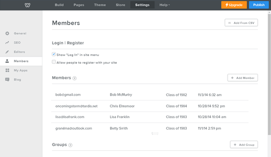Uncheck Show "Log In" in site menu
This screenshot has height=157, width=271.
click(x=54, y=54)
